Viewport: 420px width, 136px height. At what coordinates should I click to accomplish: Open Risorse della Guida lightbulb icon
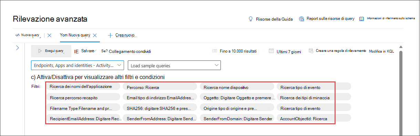251,19
